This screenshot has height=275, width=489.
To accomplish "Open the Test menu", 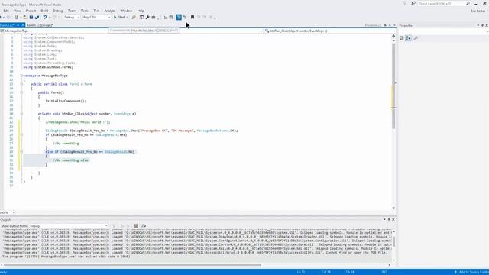I will coord(96,11).
